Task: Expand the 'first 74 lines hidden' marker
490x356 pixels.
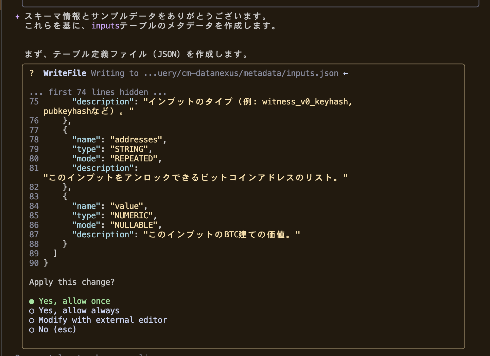Action: [x=98, y=92]
